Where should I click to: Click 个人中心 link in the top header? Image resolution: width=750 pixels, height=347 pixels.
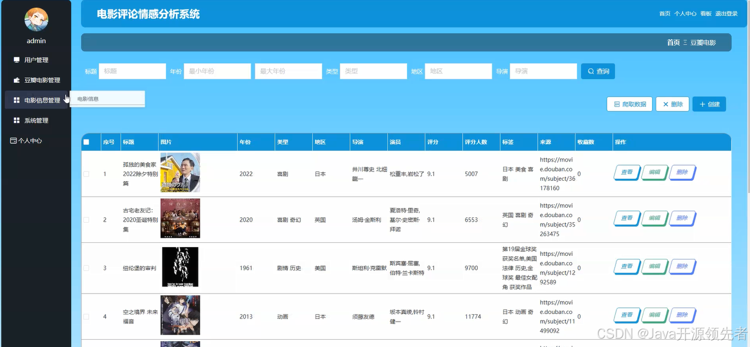(x=685, y=14)
